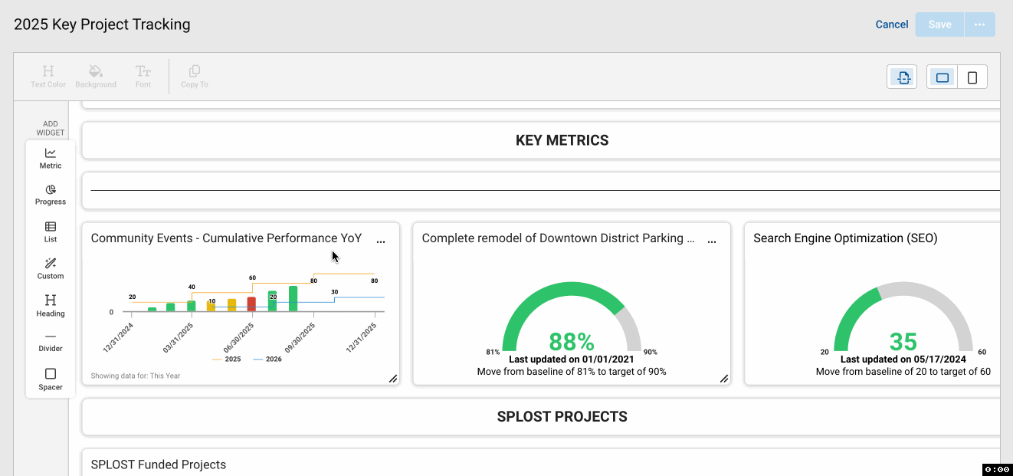The height and width of the screenshot is (476, 1013).
Task: Open the Font tool
Action: (143, 77)
